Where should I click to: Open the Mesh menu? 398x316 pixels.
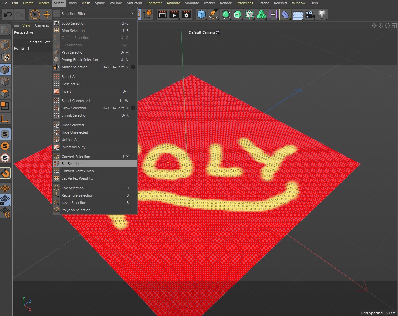click(x=85, y=3)
